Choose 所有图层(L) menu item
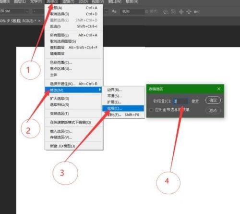 click(74, 35)
